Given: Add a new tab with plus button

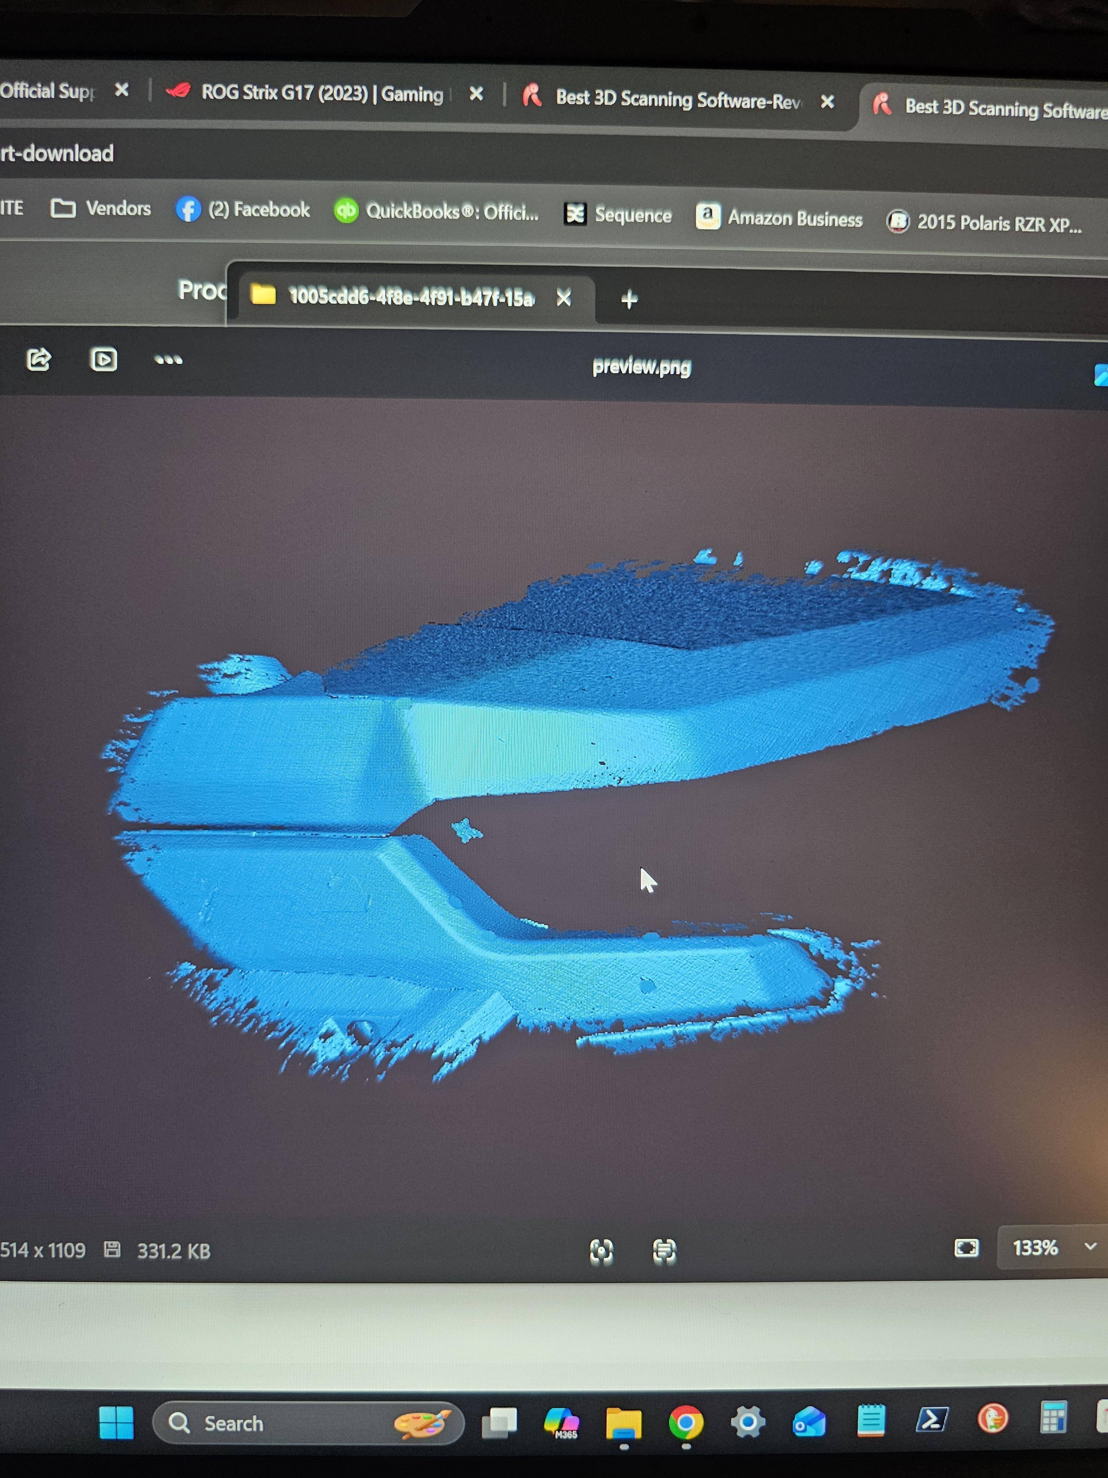Looking at the screenshot, I should point(629,299).
